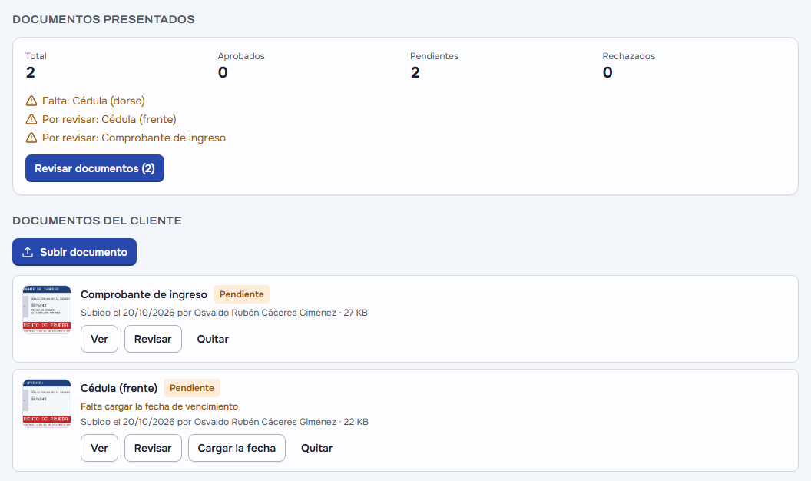Review the Cédula (frente) document
The width and height of the screenshot is (811, 481).
pos(153,448)
